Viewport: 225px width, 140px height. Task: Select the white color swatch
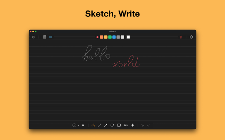pos(128,37)
